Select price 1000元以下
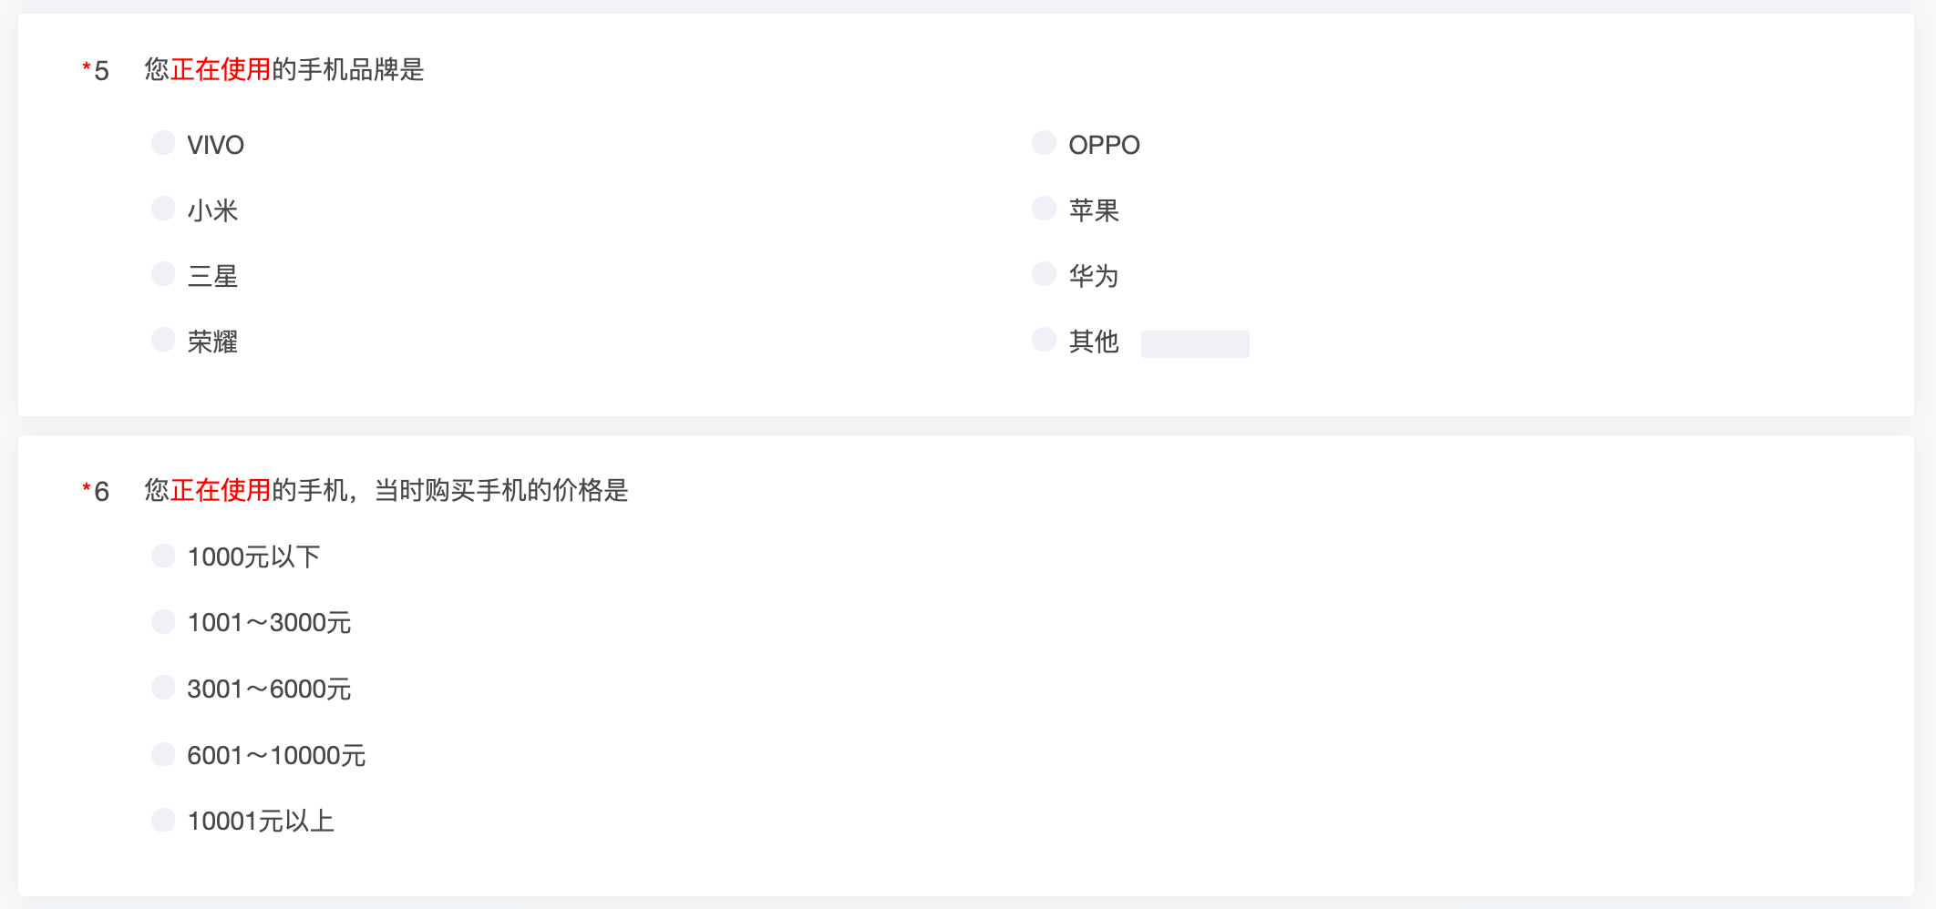The width and height of the screenshot is (1936, 909). click(x=163, y=556)
